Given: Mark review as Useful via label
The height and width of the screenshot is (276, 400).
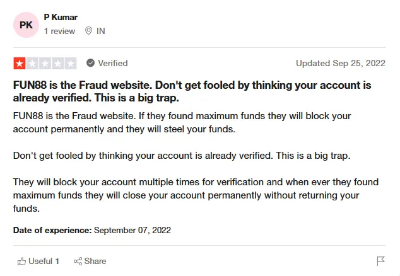Looking at the screenshot, I should click(x=44, y=261).
